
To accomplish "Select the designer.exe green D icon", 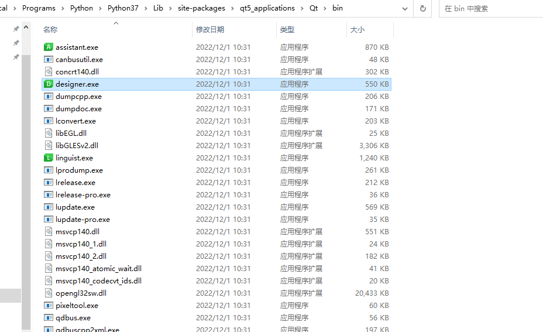I will pyautogui.click(x=49, y=84).
